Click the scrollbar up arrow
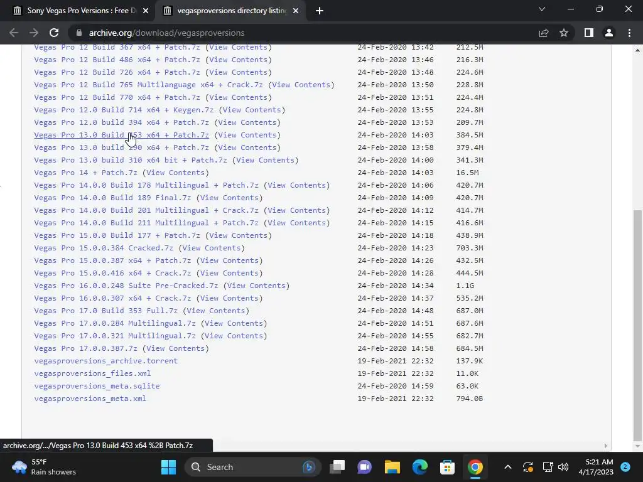 637,50
